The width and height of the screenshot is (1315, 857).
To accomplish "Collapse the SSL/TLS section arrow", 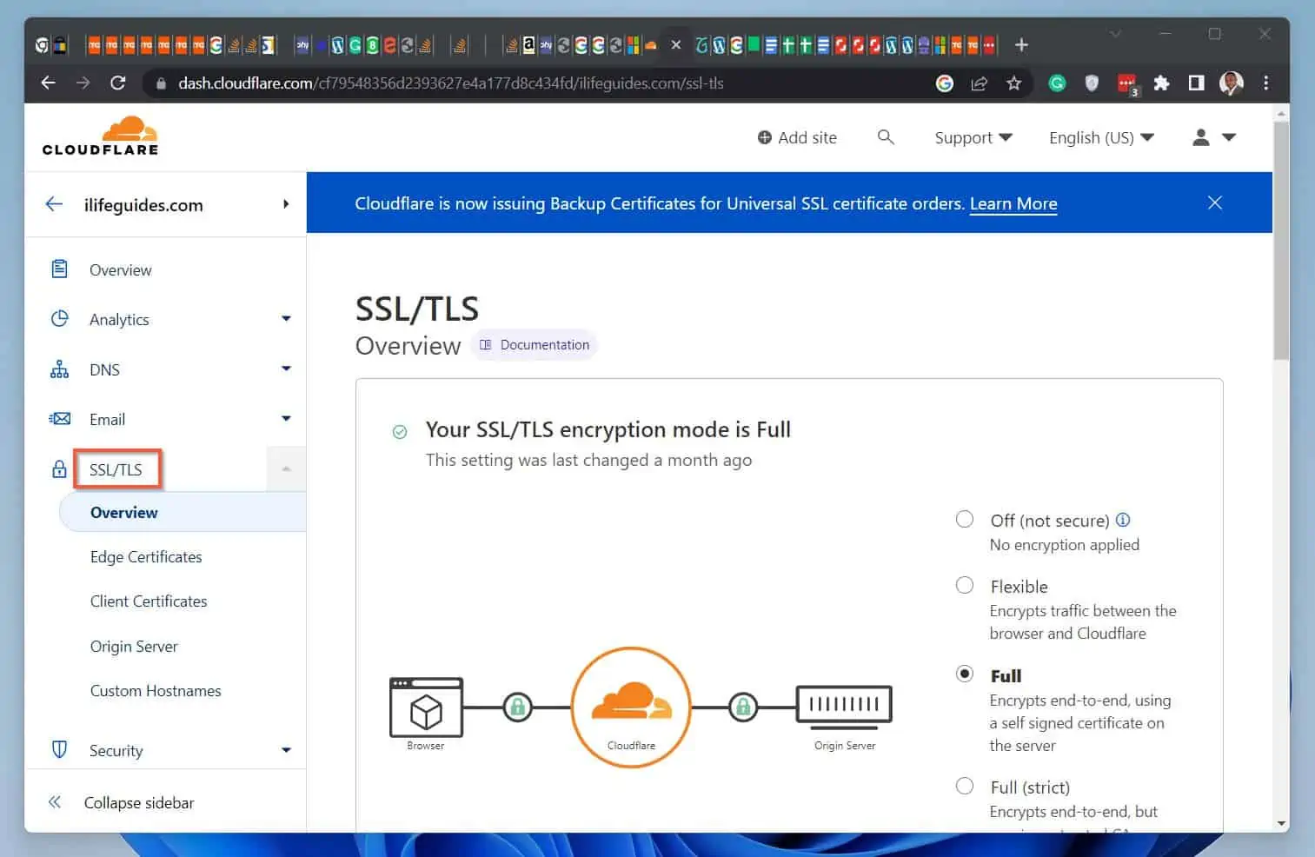I will click(x=286, y=469).
